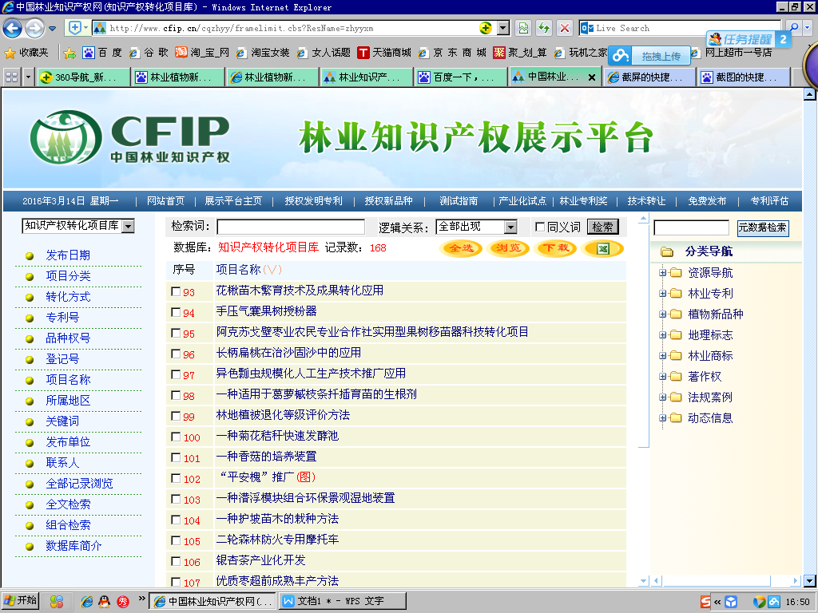Image resolution: width=818 pixels, height=613 pixels.
Task: Enable the 同义词 synonym checkbox
Action: click(540, 227)
